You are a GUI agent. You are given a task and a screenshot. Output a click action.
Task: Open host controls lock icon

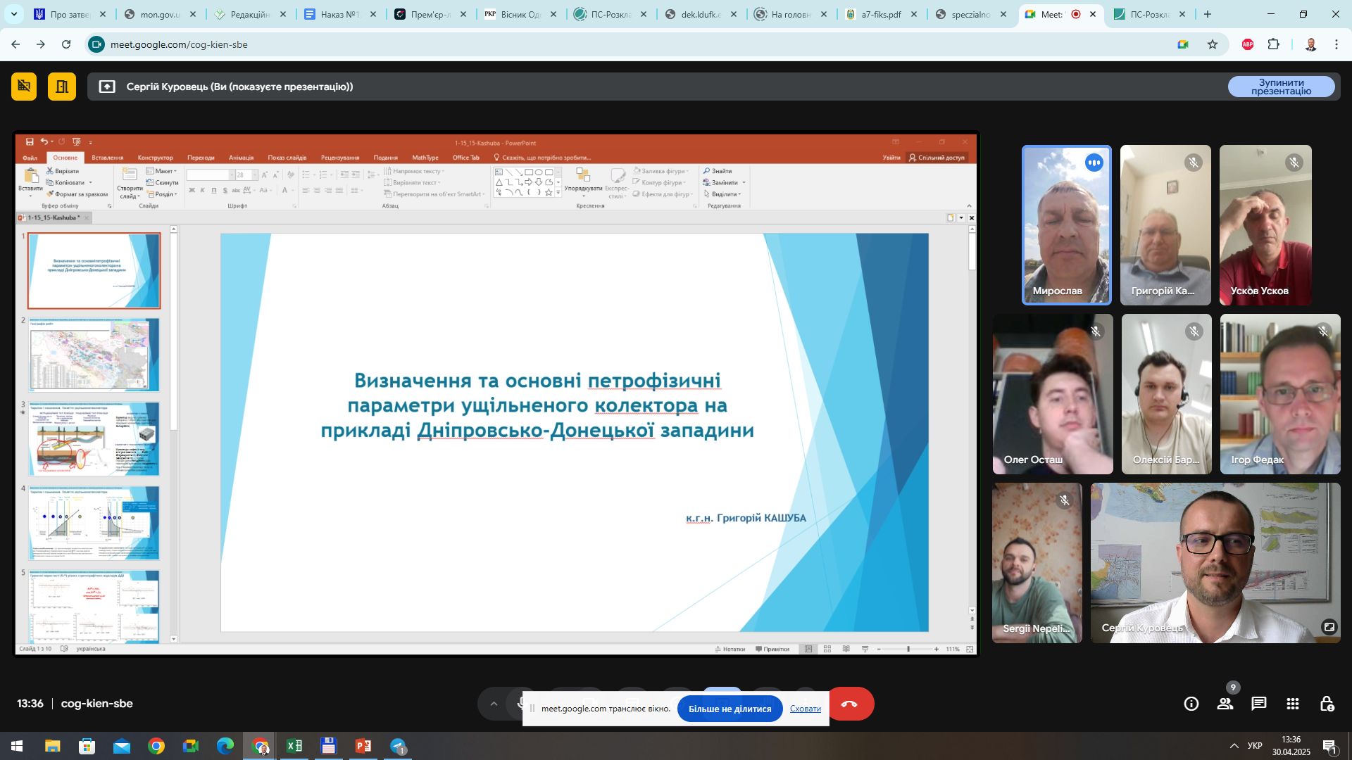pos(1327,704)
